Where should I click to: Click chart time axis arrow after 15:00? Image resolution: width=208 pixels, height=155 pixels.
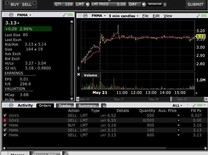pos(196,93)
